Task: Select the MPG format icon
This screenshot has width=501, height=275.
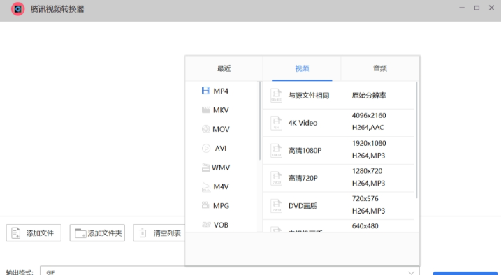Action: [205, 205]
